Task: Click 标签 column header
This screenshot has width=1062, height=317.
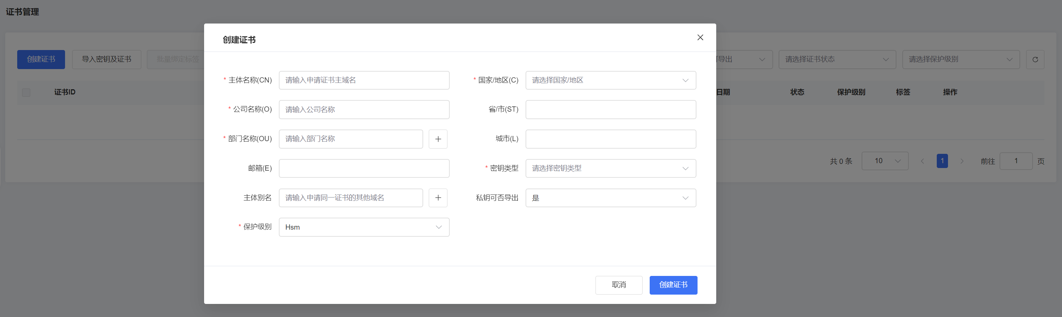Action: pyautogui.click(x=903, y=92)
